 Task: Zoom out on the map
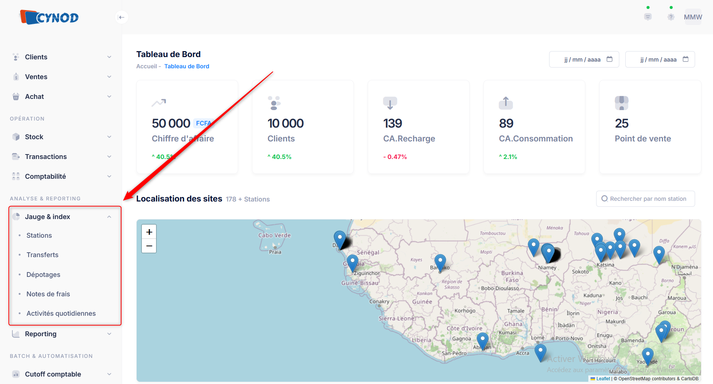[x=149, y=246]
